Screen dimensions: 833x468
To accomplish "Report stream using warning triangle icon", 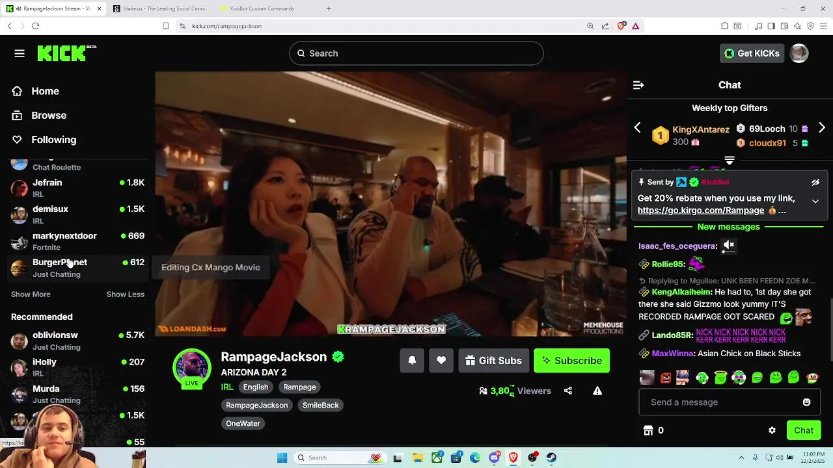I will coord(597,391).
